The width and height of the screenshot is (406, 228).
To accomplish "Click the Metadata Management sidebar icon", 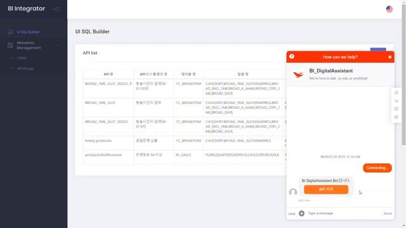I will pyautogui.click(x=10, y=46).
